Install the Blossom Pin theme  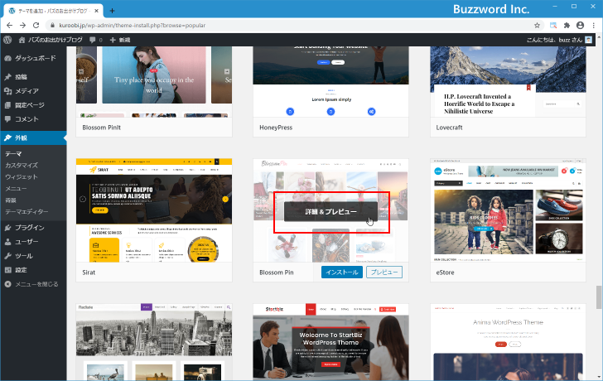point(341,272)
